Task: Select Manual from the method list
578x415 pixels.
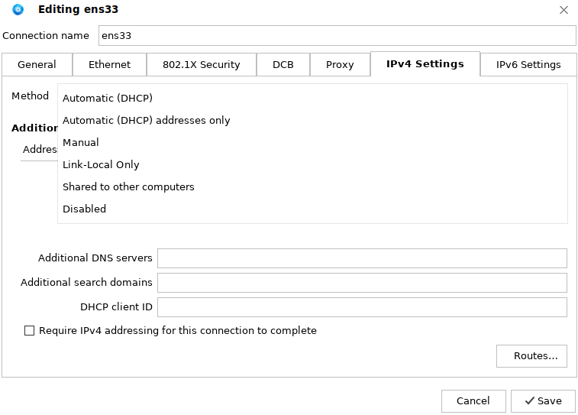Action: tap(81, 142)
